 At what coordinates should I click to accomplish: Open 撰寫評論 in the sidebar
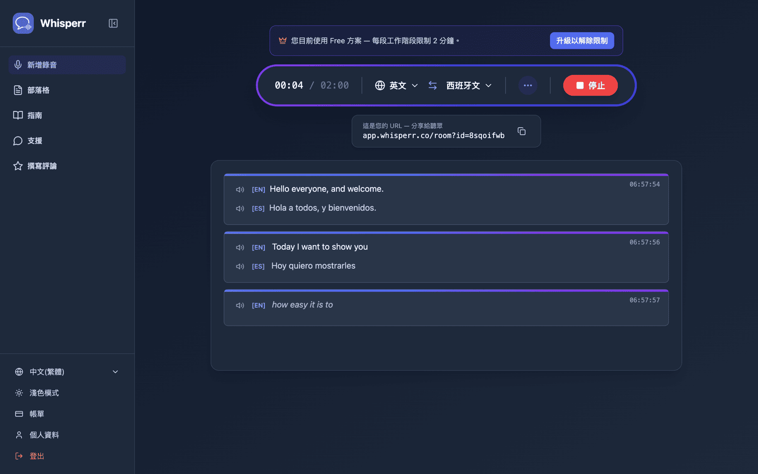click(67, 166)
